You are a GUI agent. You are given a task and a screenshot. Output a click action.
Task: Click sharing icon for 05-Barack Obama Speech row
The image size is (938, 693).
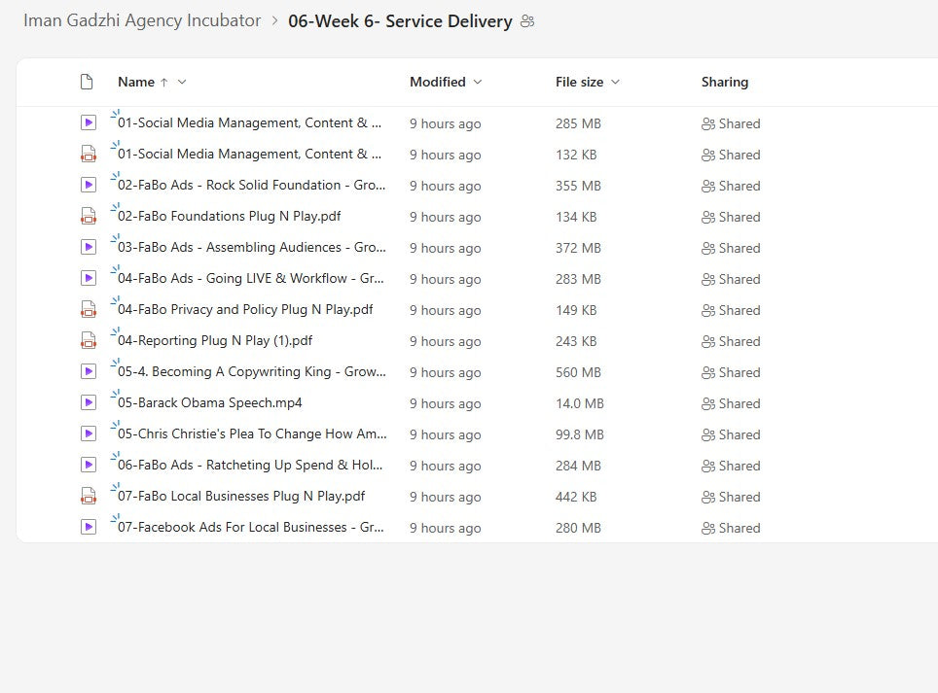point(708,403)
